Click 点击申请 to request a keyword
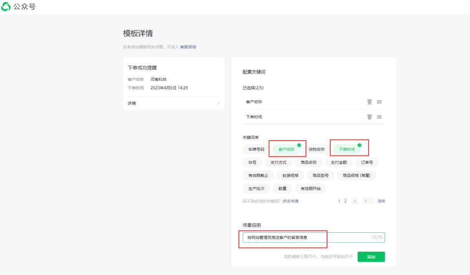This screenshot has height=275, width=470. pyautogui.click(x=290, y=201)
